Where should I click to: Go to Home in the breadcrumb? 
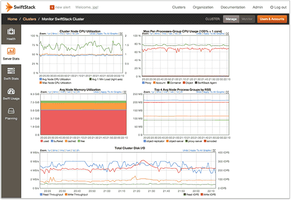pyautogui.click(x=12, y=19)
